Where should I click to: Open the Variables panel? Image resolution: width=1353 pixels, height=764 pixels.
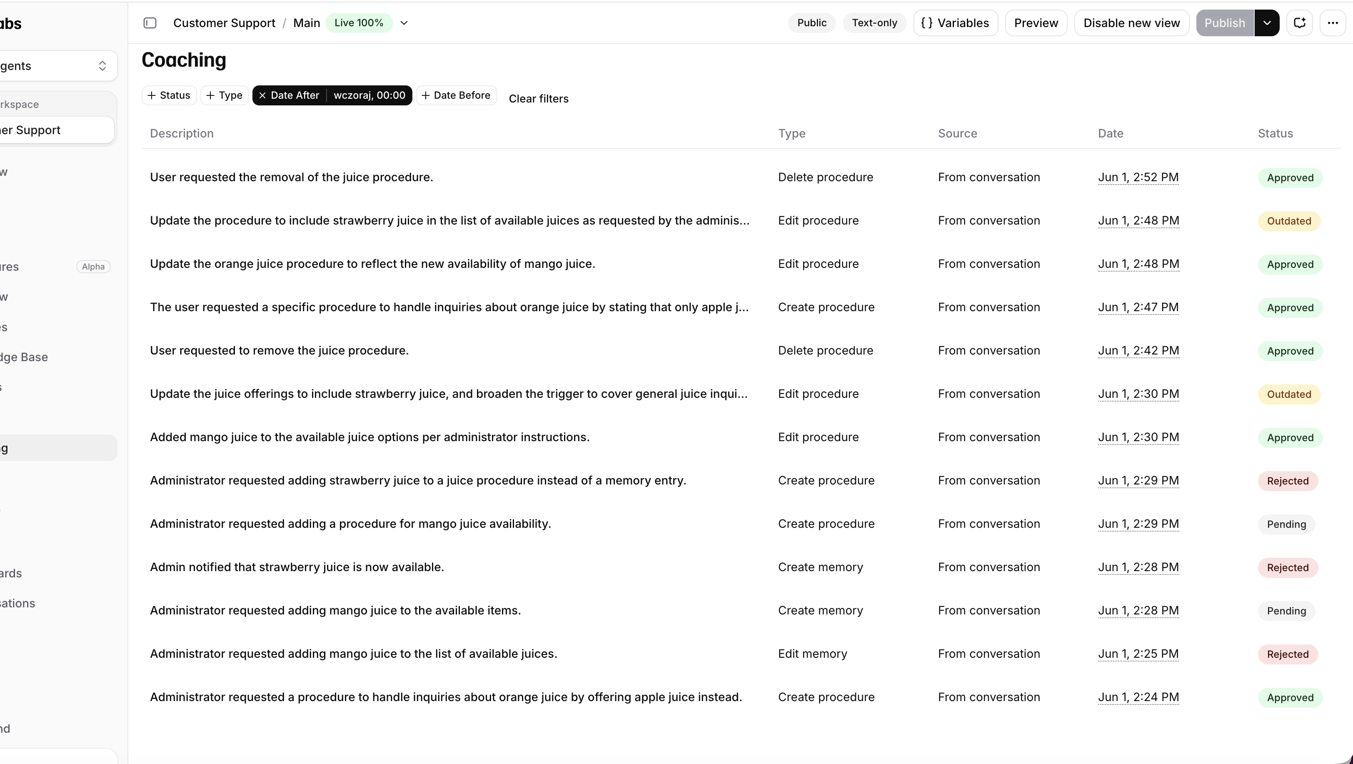(956, 22)
